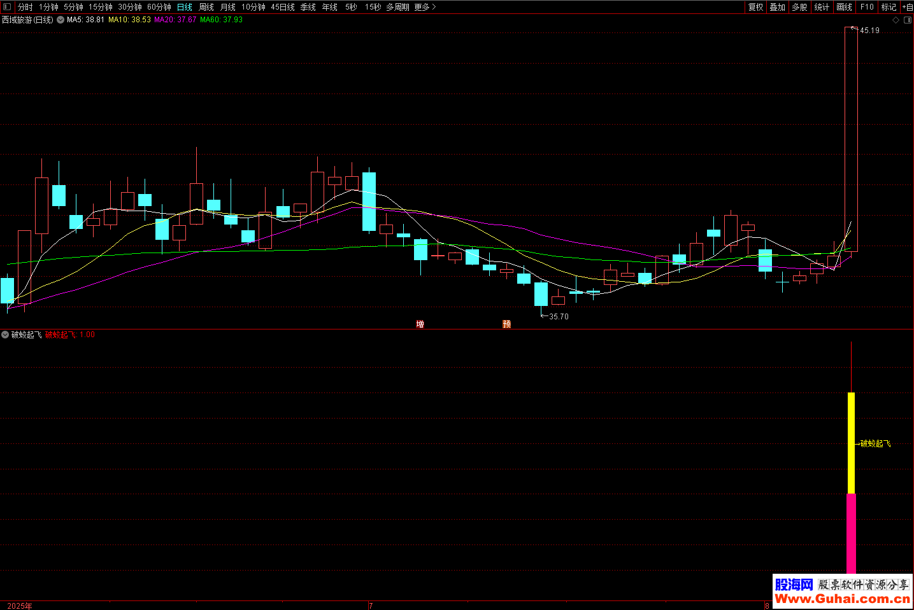Select the 日线 daily period
Image resolution: width=914 pixels, height=610 pixels.
(x=185, y=7)
